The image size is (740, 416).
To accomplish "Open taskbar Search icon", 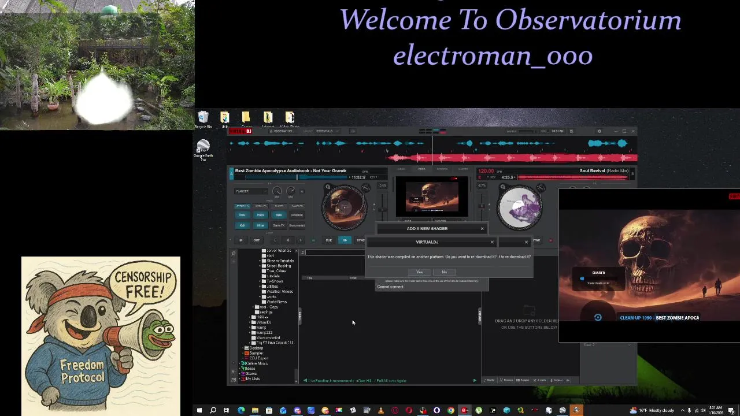I will pyautogui.click(x=213, y=410).
